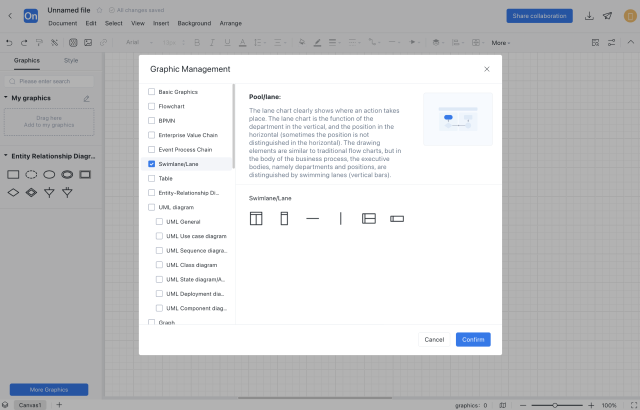The image size is (640, 410).
Task: Click the undo arrow in toolbar
Action: (x=9, y=42)
